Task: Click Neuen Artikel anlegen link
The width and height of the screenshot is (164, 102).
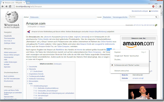Action: click(x=12, y=55)
